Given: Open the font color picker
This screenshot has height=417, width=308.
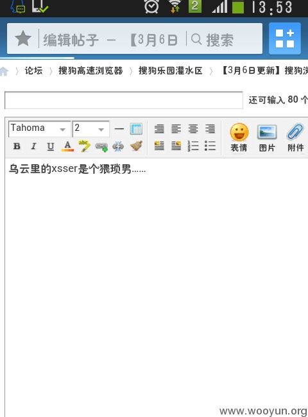Looking at the screenshot, I should 67,146.
